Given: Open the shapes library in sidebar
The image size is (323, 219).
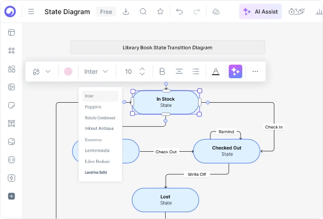Looking at the screenshot, I should pos(11,69).
